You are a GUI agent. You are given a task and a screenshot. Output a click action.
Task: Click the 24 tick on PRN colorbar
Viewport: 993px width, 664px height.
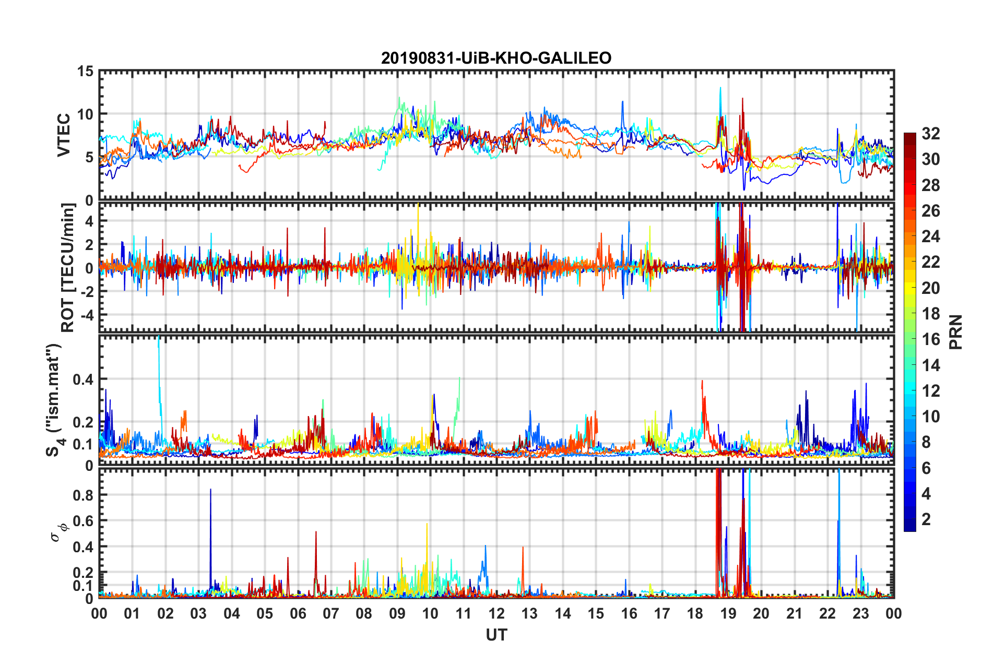(x=931, y=236)
